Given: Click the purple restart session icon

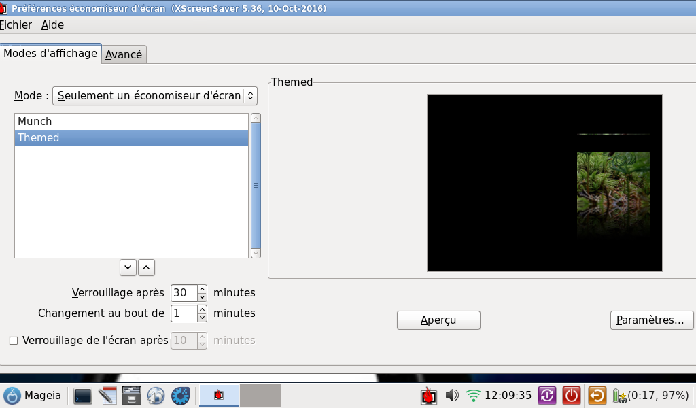Looking at the screenshot, I should [547, 395].
